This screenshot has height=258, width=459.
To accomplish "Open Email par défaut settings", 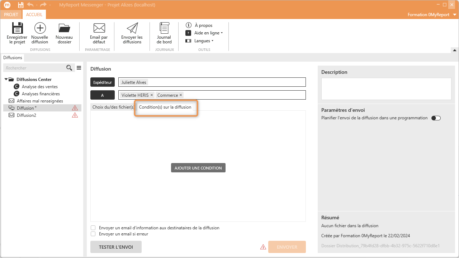I will click(x=99, y=28).
